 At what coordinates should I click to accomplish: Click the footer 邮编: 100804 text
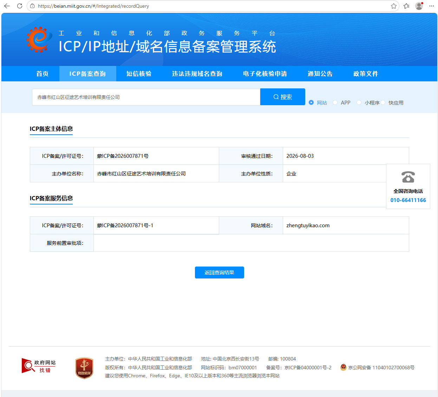[x=282, y=359]
